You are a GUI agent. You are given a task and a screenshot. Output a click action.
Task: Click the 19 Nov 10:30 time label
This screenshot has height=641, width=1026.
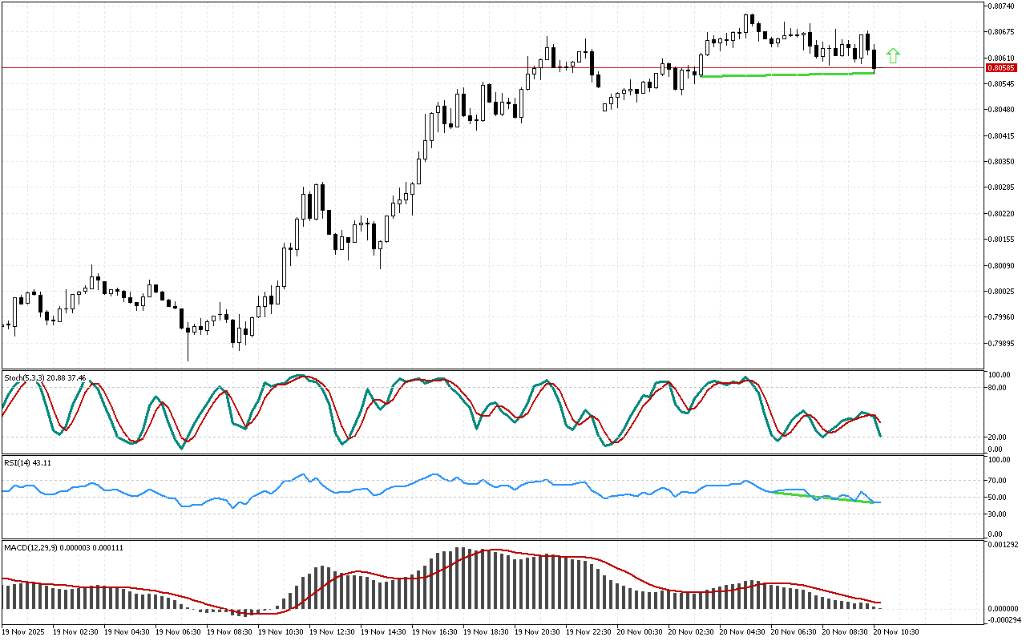point(282,631)
